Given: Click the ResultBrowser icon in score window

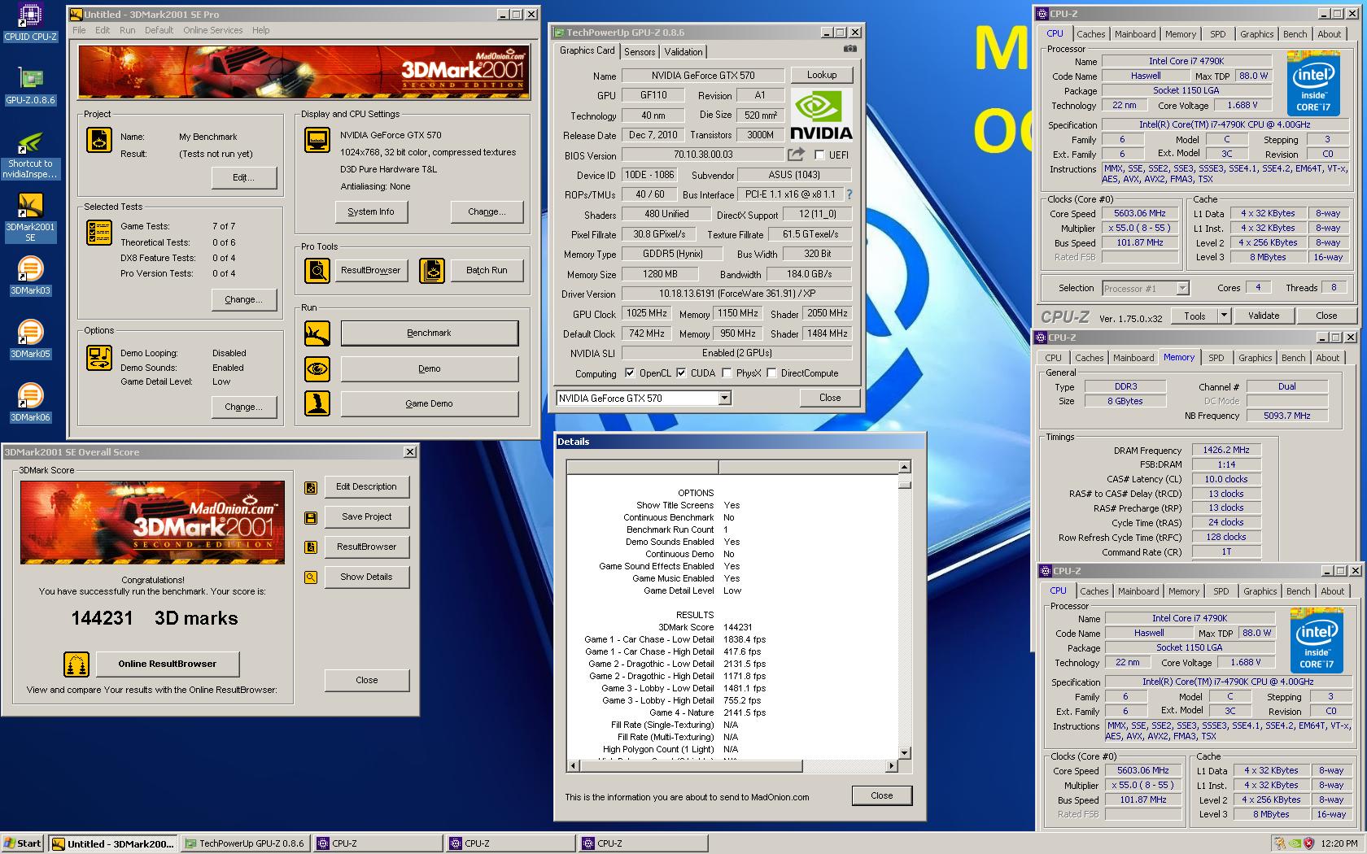Looking at the screenshot, I should click(x=311, y=547).
